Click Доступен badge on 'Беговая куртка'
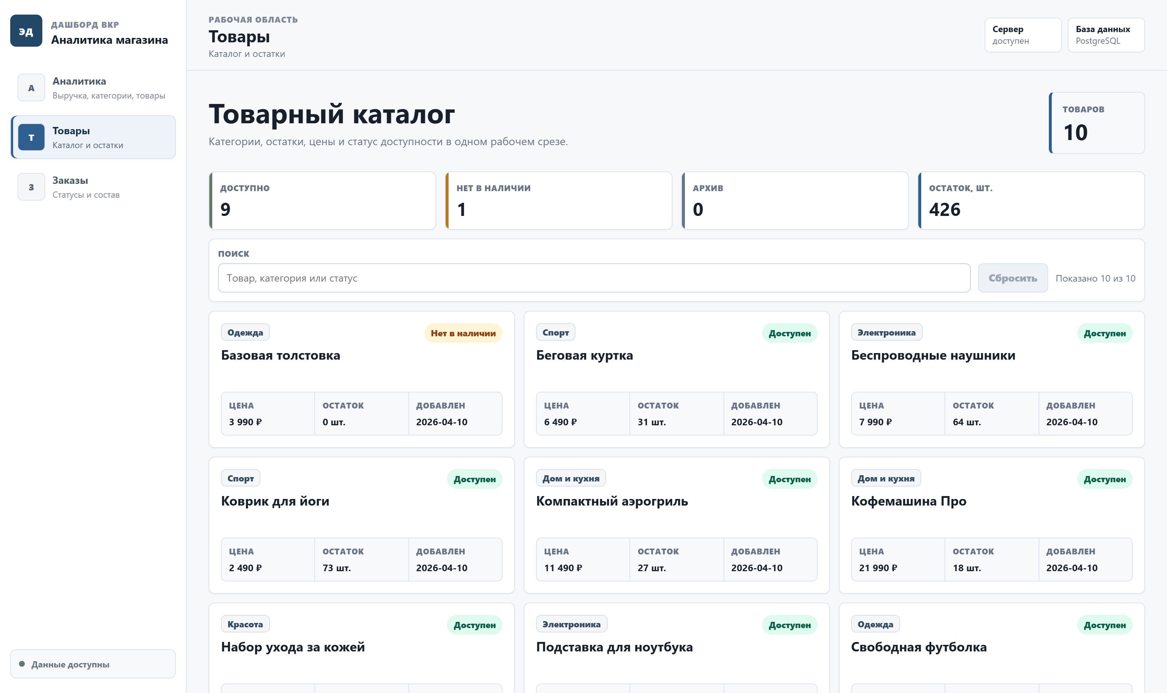Image resolution: width=1167 pixels, height=693 pixels. click(789, 333)
